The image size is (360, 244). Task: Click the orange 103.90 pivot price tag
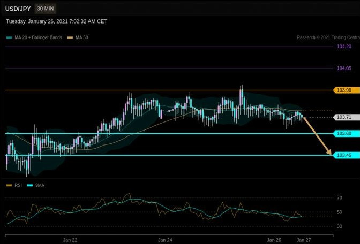347,90
